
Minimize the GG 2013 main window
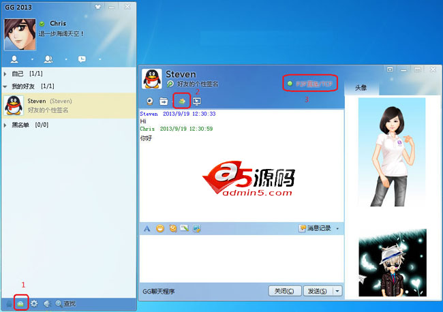point(112,7)
